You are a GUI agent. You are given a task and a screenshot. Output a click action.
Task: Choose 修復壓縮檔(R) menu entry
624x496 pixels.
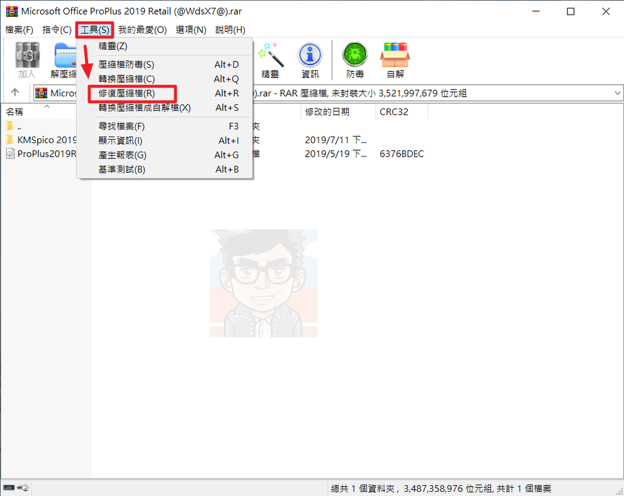(165, 93)
